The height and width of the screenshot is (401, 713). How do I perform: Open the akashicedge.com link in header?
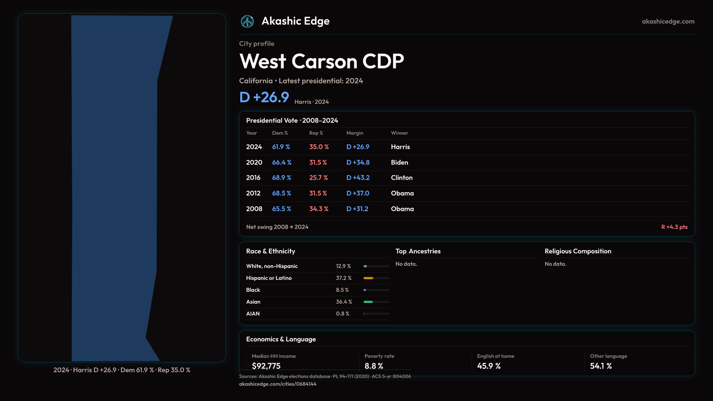click(668, 22)
